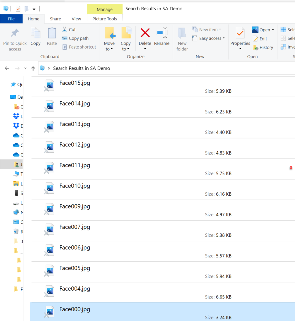Click the Copy icon in Clipboard group
Viewport: 295px width, 321px height.
[35, 33]
